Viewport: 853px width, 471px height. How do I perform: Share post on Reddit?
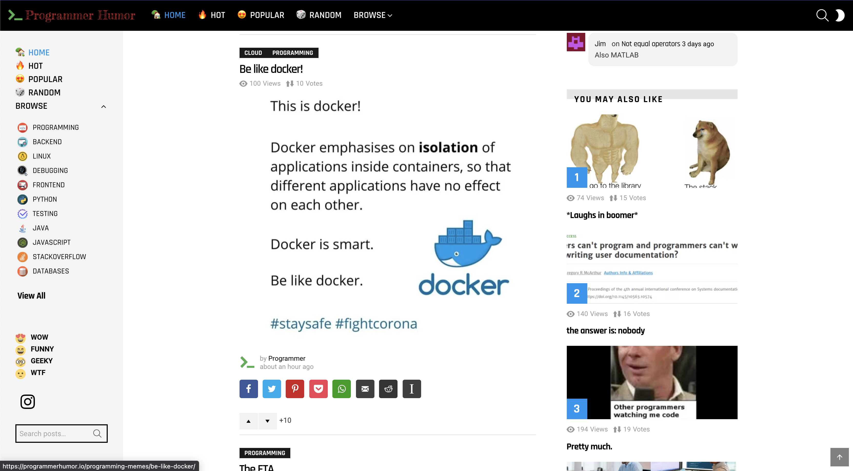pyautogui.click(x=388, y=389)
